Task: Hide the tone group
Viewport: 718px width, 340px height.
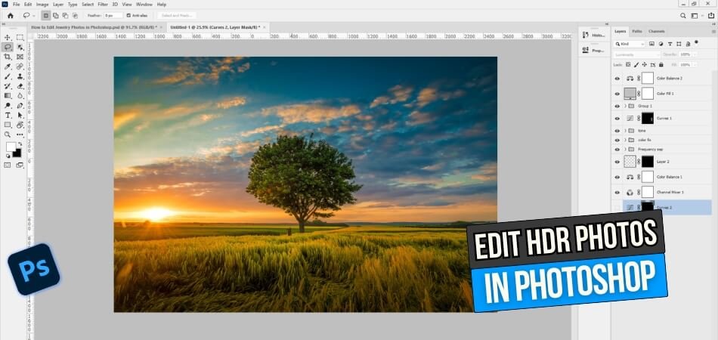Action: click(617, 131)
